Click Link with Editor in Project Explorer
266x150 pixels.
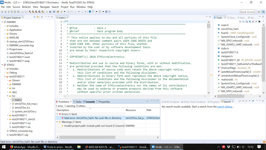[x=38, y=17]
